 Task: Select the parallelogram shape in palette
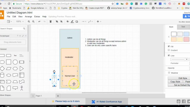click(x=9, y=69)
